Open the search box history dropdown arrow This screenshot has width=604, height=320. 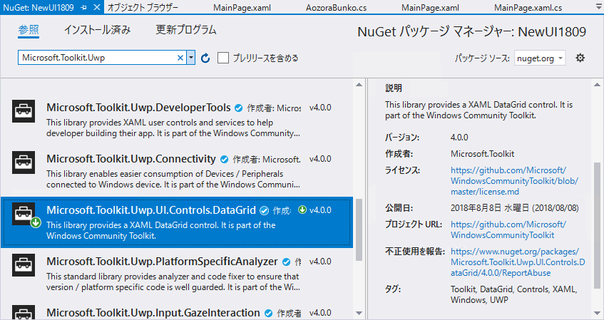[x=190, y=58]
